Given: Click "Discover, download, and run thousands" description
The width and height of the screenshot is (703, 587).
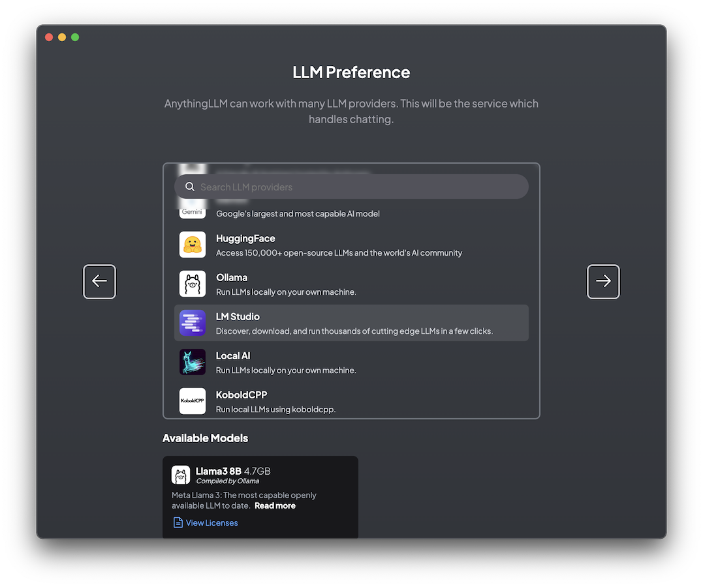Looking at the screenshot, I should tap(354, 331).
